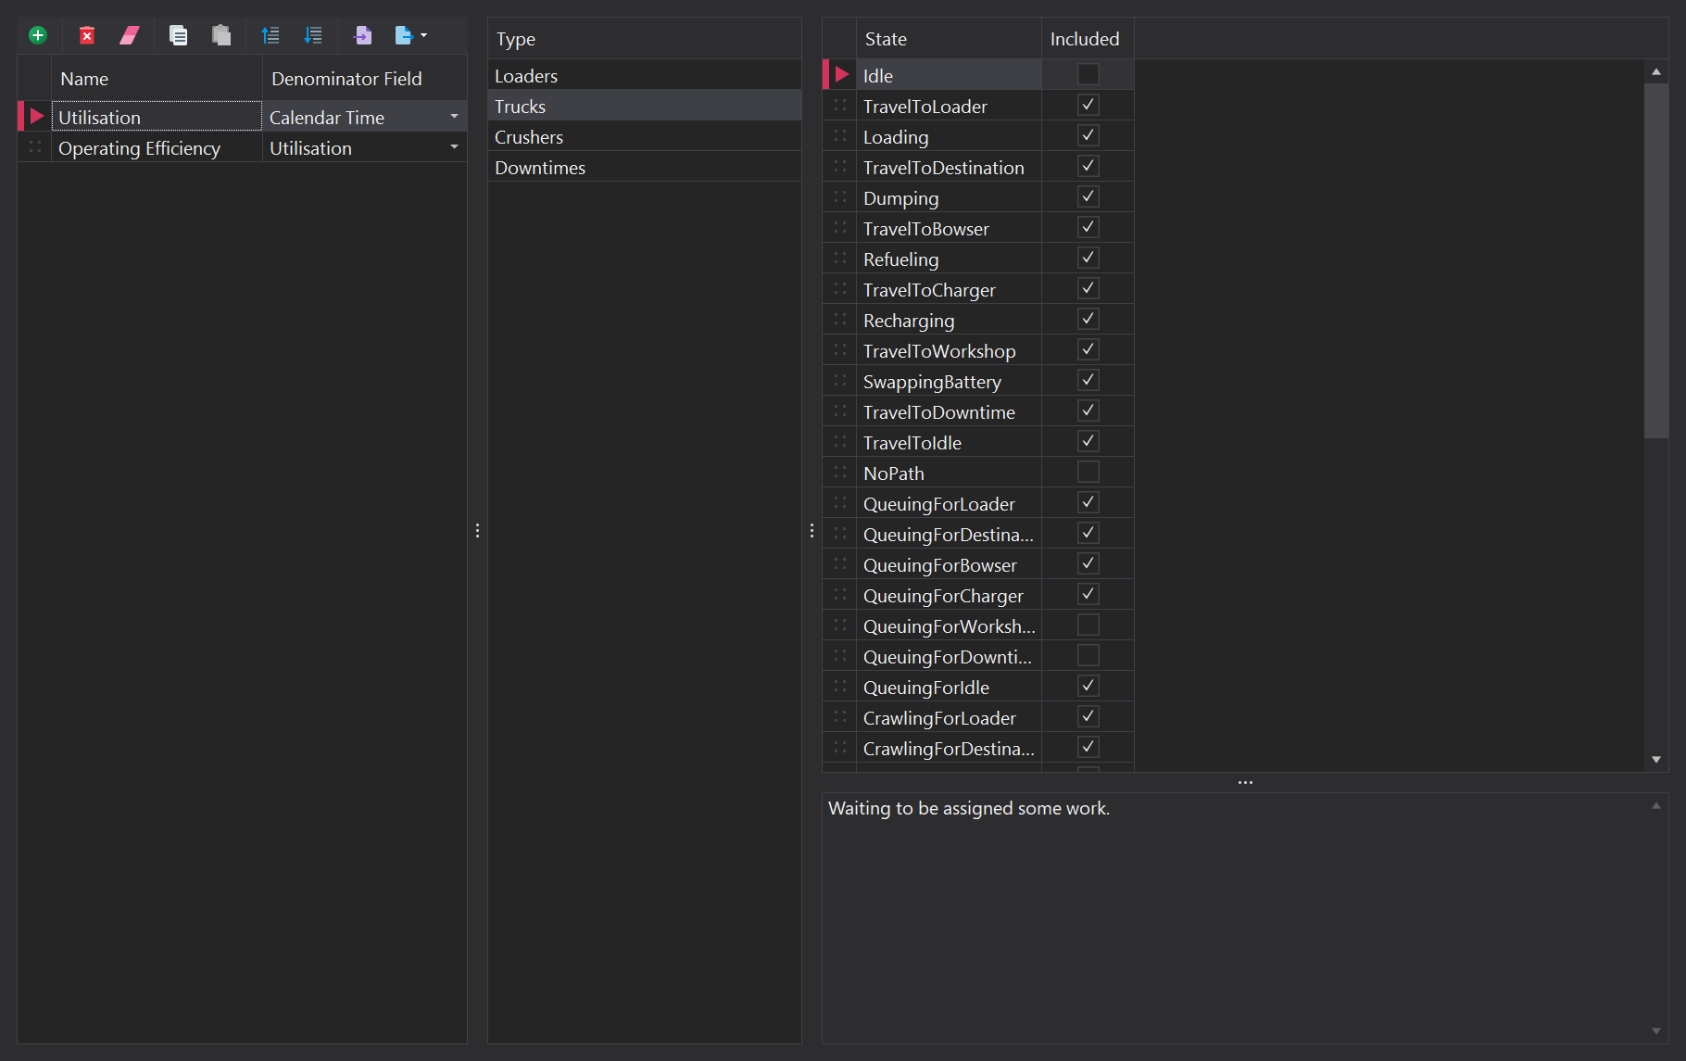Click the red arrow indicator beside Idle
Screen dimensions: 1686x1061
pyautogui.click(x=841, y=74)
